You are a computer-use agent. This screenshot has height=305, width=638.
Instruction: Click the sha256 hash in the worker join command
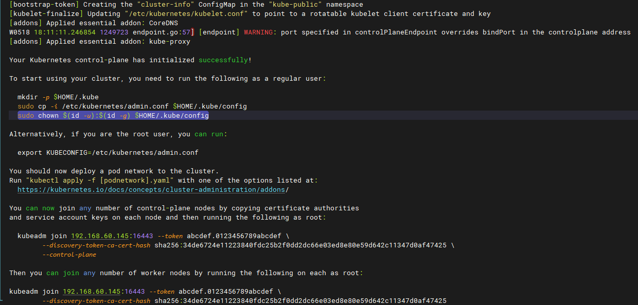point(300,301)
